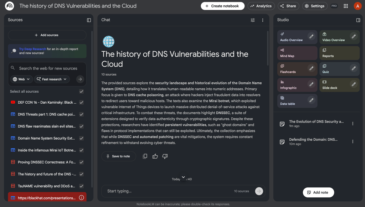Viewport: 365px width, 207px height.
Task: Customize the Audio Overview
Action: (311, 36)
